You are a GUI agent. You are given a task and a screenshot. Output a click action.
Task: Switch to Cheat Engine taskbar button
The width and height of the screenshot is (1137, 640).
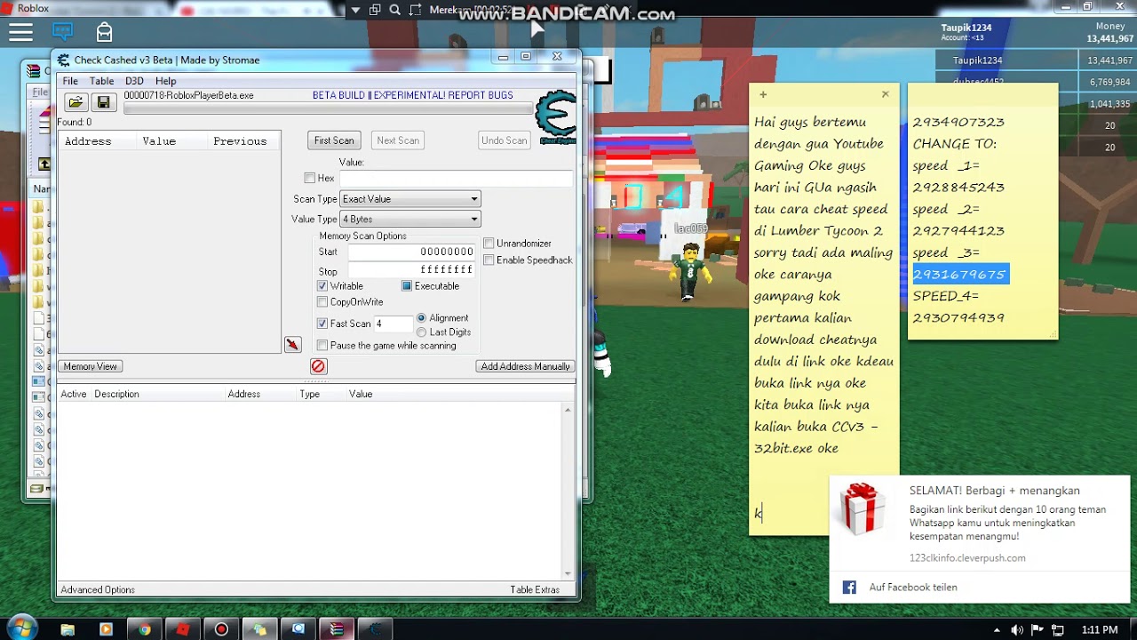coord(375,629)
